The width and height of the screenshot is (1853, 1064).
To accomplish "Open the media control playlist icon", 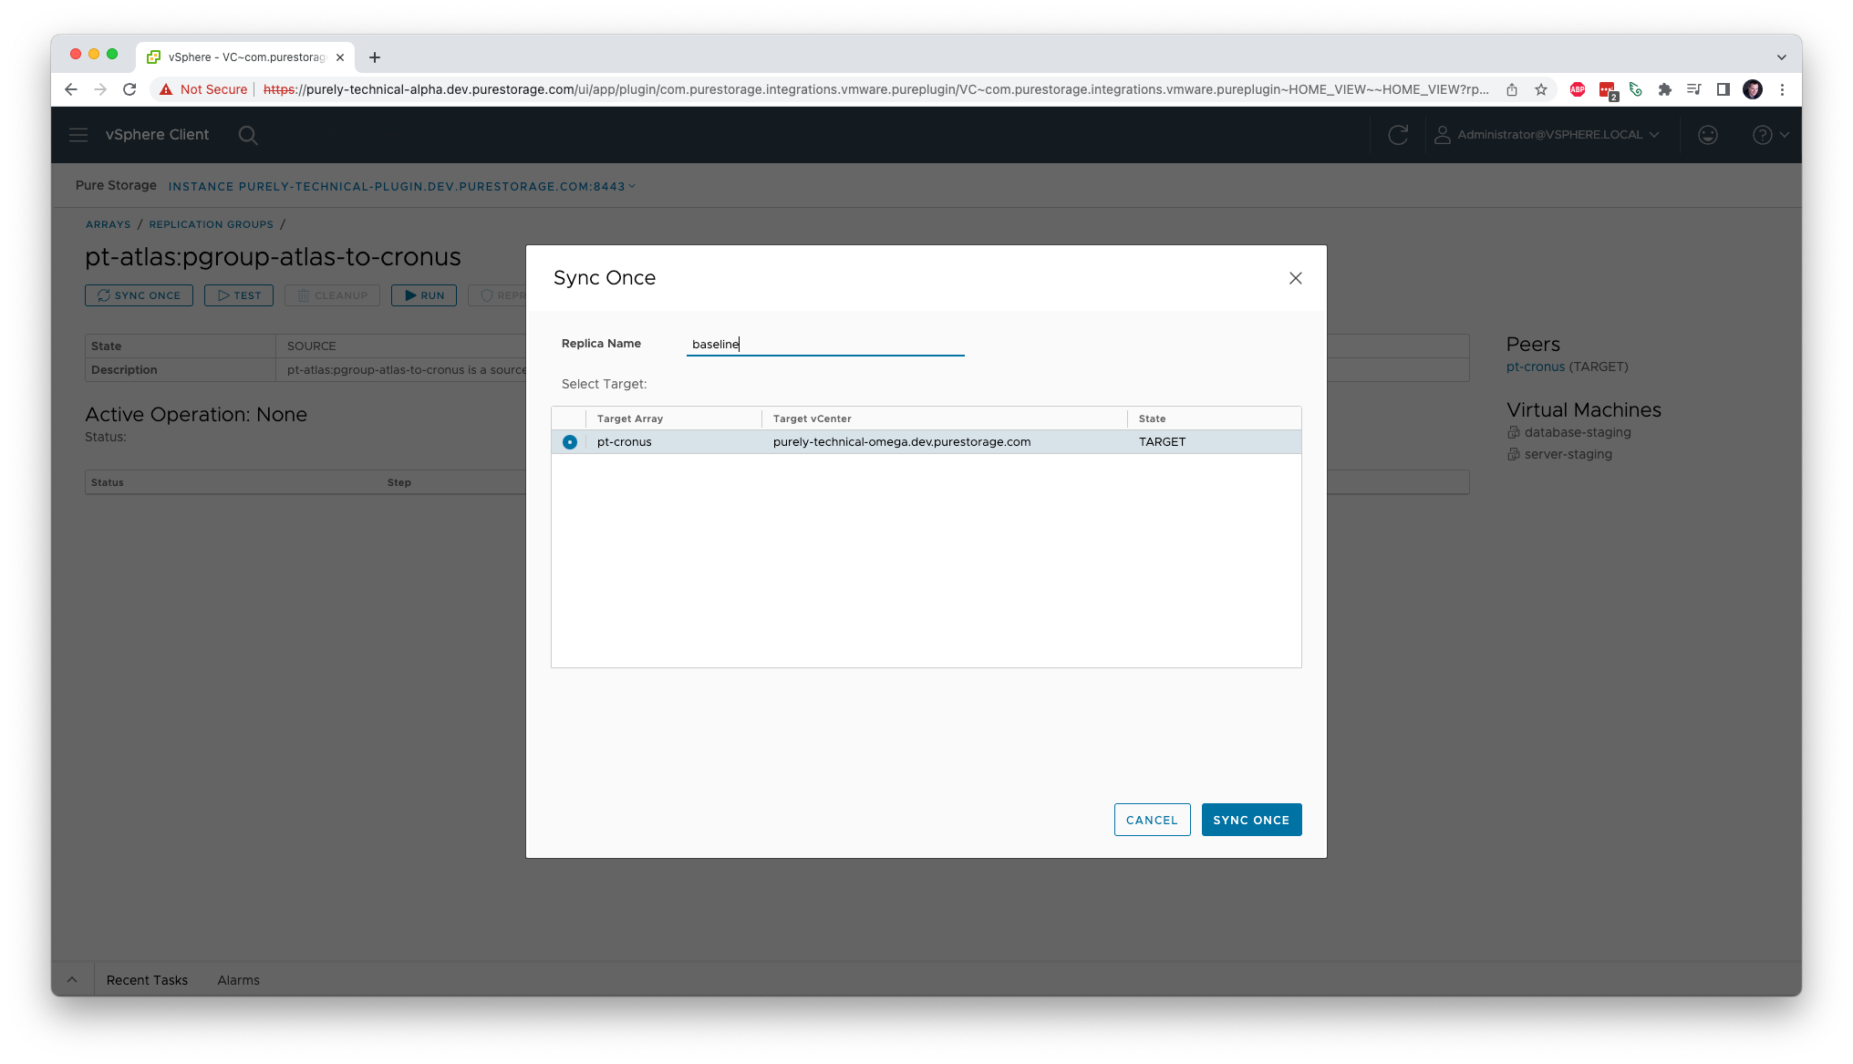I will (1694, 89).
